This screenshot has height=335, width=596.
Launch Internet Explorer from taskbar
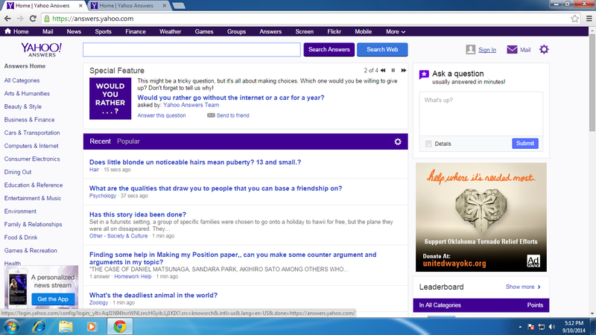(39, 327)
